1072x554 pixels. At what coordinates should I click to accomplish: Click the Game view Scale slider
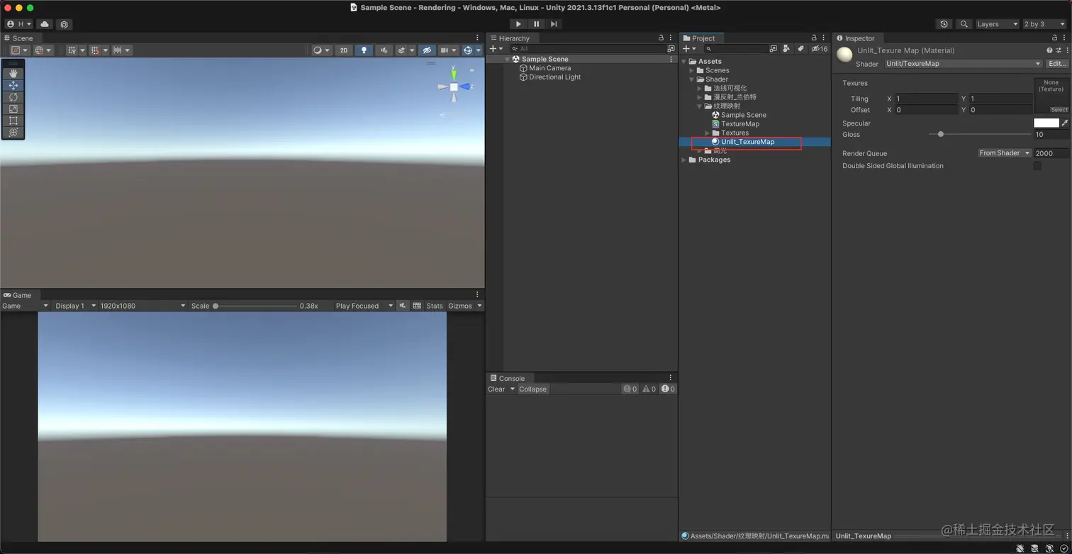(x=255, y=306)
